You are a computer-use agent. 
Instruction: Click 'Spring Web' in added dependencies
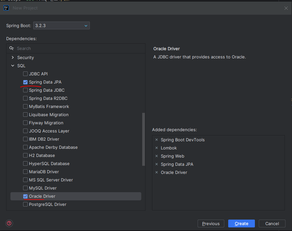point(173,156)
